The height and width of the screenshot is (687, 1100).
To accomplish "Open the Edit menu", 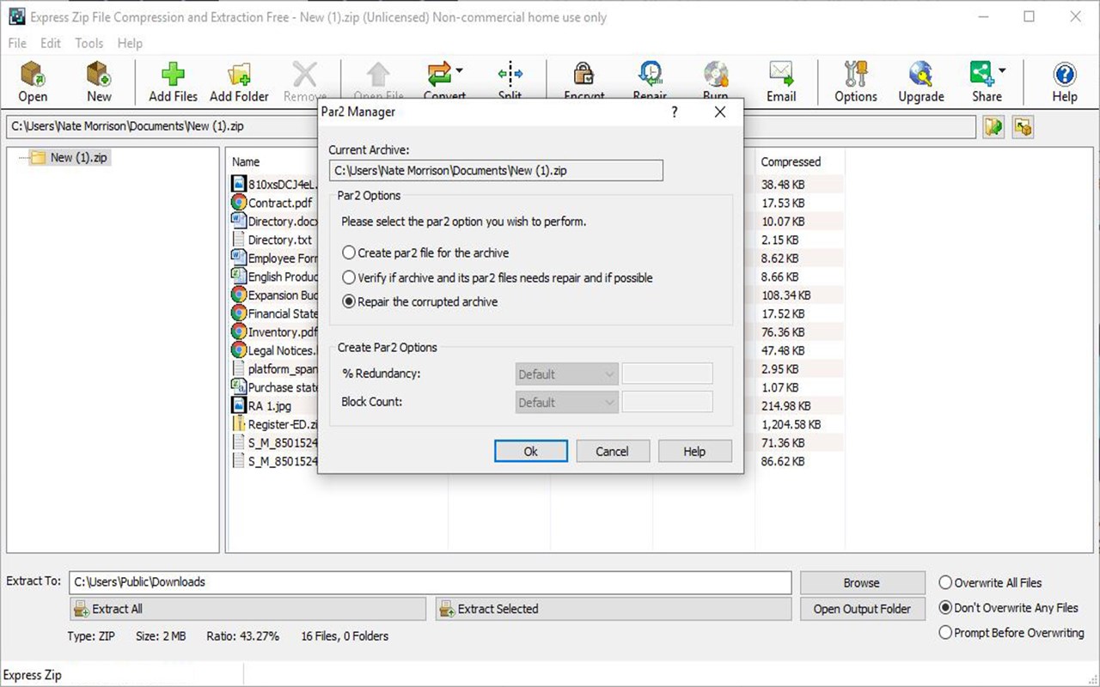I will tap(51, 43).
